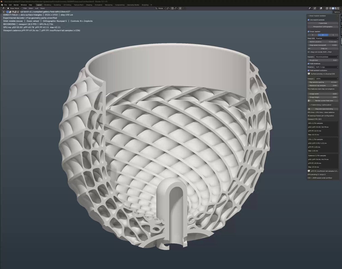Click the drag arrows icon beside Drag cut
The image size is (342, 269).
(x=309, y=48)
